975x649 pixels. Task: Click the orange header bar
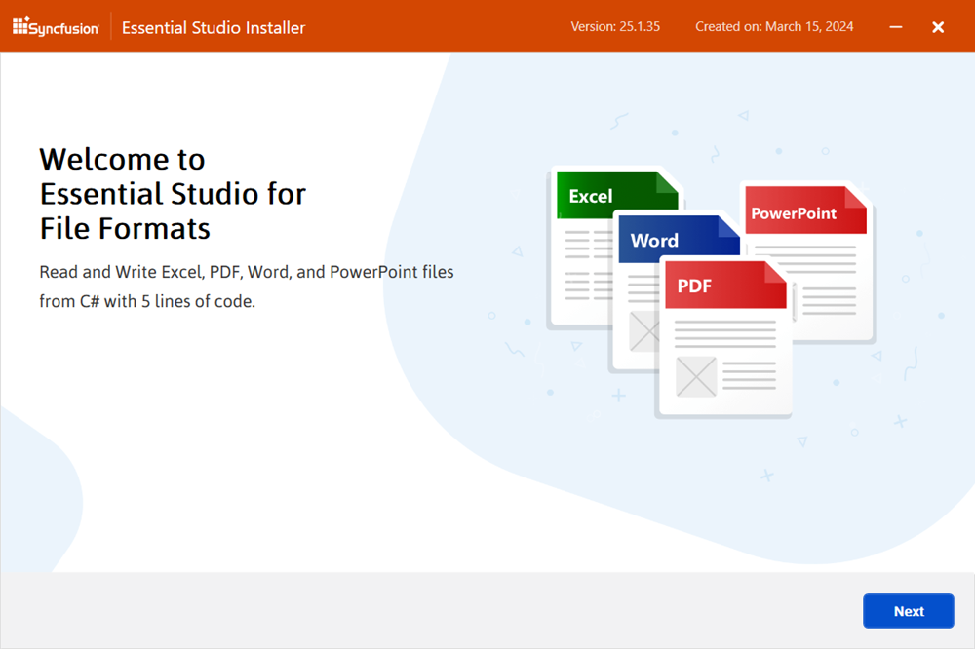click(439, 26)
